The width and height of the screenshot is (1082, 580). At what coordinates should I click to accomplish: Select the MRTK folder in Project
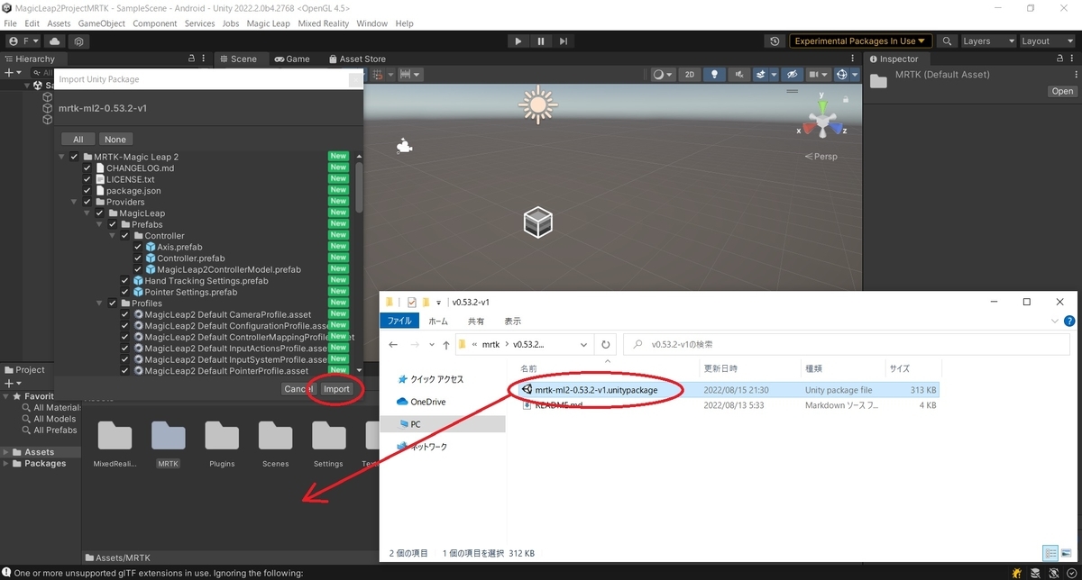pos(168,443)
